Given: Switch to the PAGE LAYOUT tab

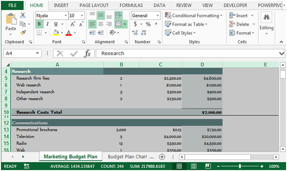Looking at the screenshot, I should (94, 5).
